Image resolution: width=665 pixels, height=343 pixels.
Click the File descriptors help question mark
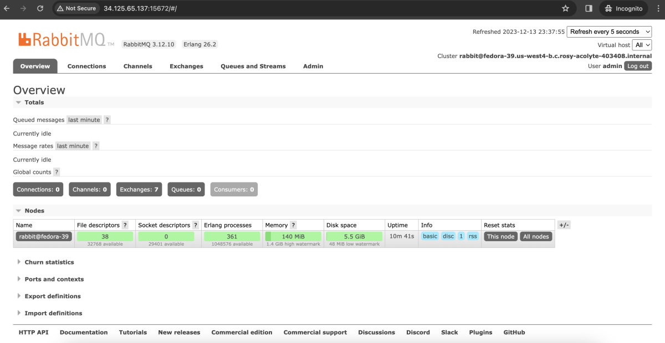point(125,225)
